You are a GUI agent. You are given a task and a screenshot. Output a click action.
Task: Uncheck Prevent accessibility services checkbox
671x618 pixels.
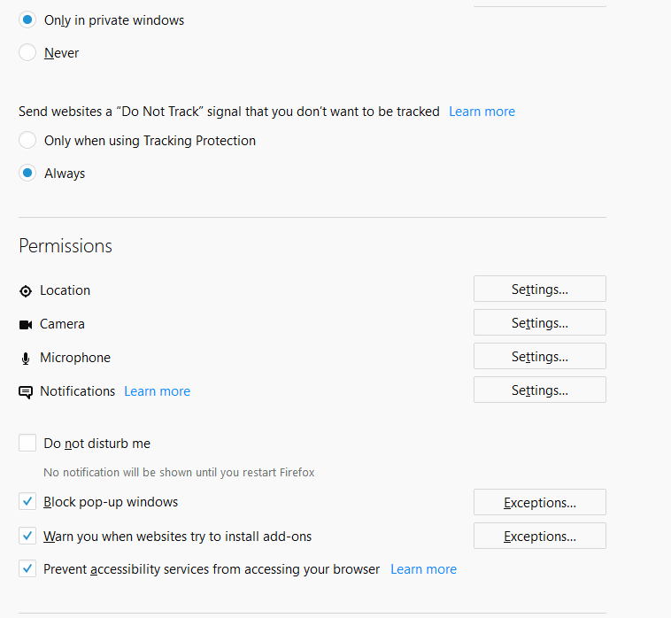click(27, 568)
